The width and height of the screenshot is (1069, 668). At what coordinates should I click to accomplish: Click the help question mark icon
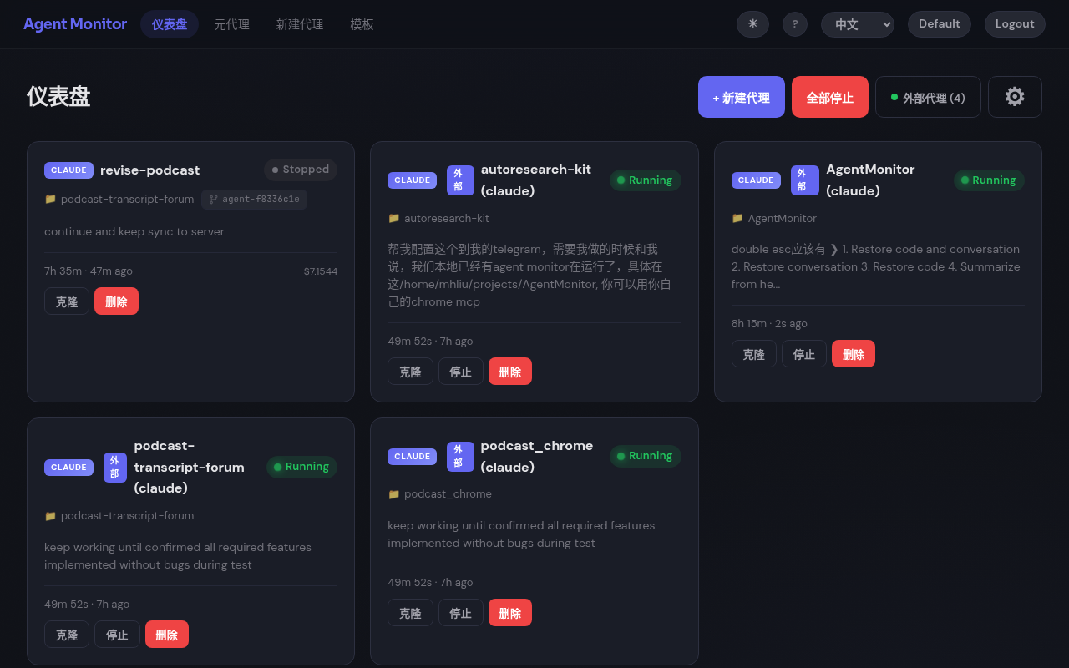click(794, 24)
